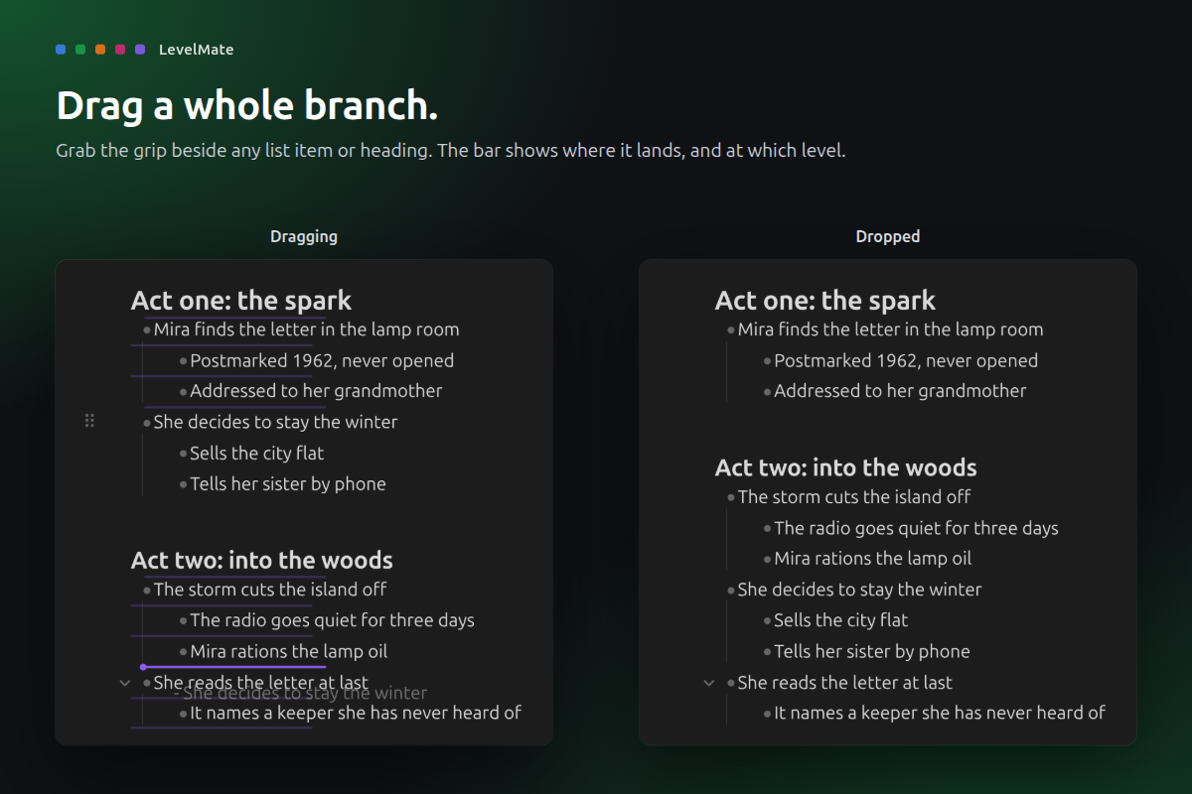The image size is (1192, 794).
Task: Select "Addressed to her grandmother" in Dropped panel
Action: point(900,391)
